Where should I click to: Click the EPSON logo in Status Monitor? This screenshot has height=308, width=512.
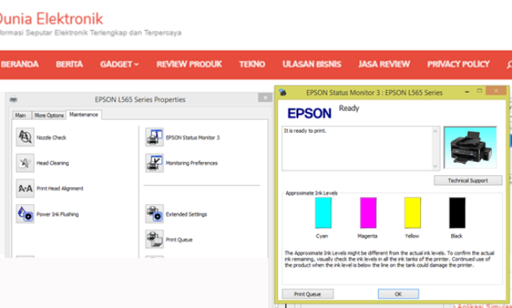click(x=309, y=113)
